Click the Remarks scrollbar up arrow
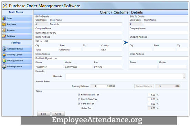This screenshot has width=191, height=127. pyautogui.click(x=184, y=75)
